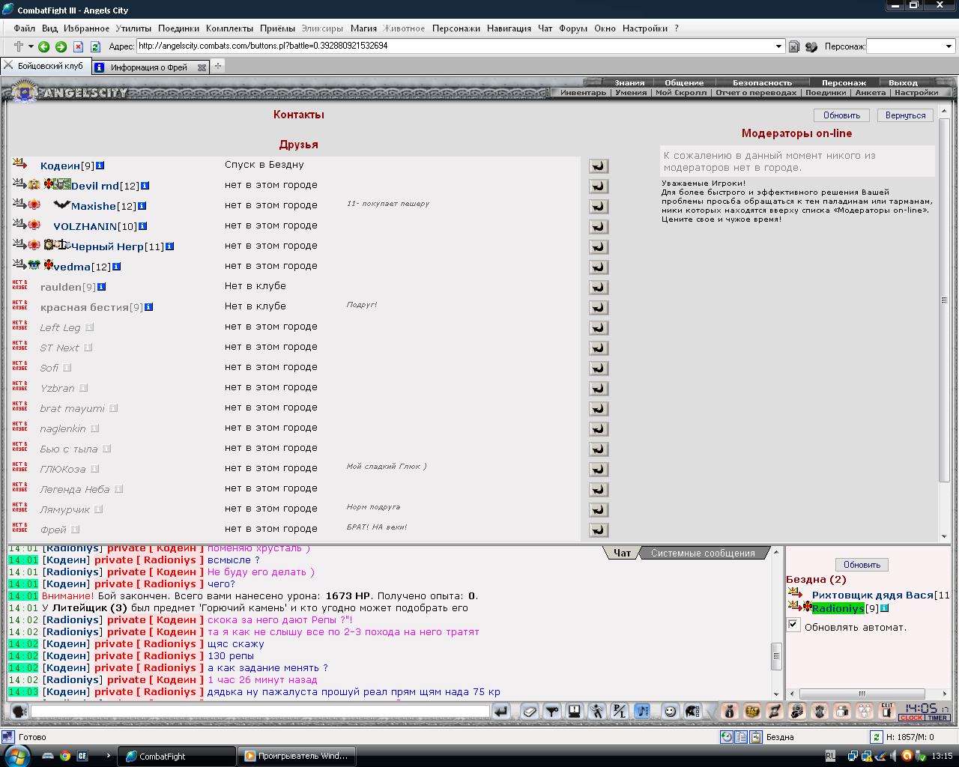Click the Обновить button above Модераторы on-line
The image size is (959, 767).
841,115
